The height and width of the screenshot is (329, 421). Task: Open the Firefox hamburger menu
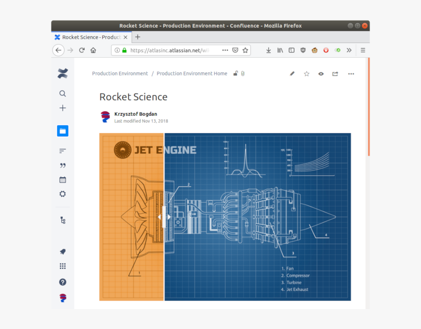click(363, 50)
